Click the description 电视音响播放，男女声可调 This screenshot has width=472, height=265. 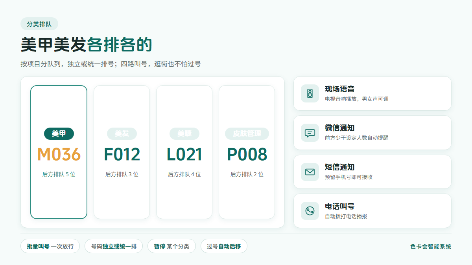coord(357,99)
